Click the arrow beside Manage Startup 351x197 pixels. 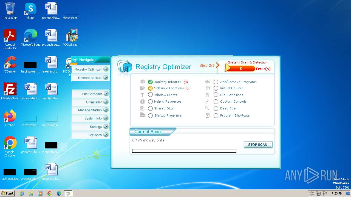point(106,110)
